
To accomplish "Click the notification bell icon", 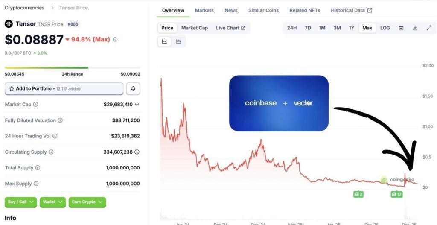I will click(133, 88).
